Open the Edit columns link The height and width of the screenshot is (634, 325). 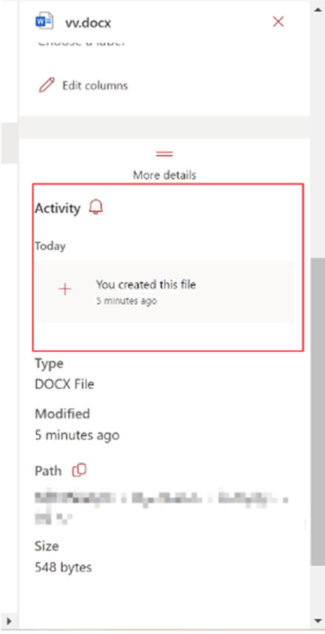95,85
